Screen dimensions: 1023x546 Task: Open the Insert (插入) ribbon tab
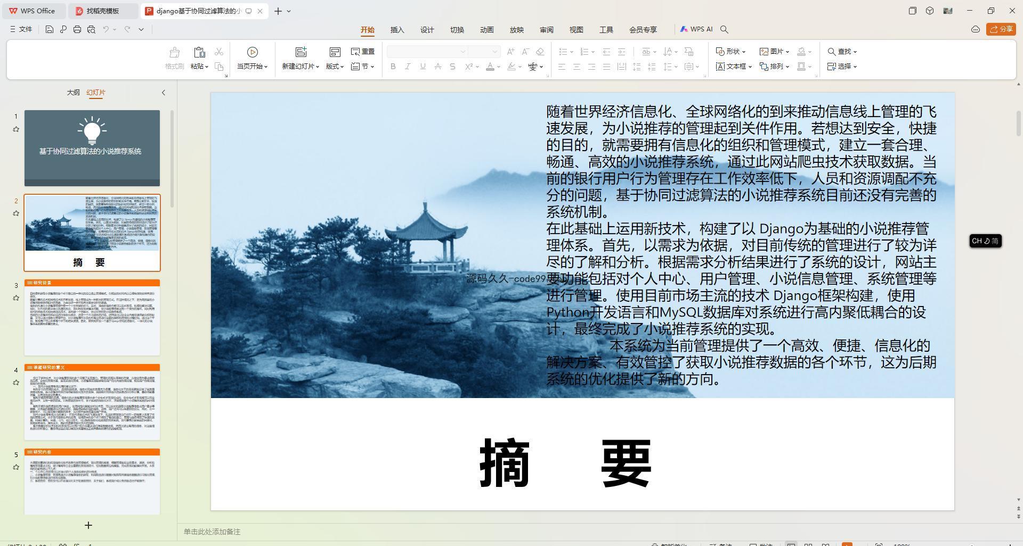click(x=397, y=30)
